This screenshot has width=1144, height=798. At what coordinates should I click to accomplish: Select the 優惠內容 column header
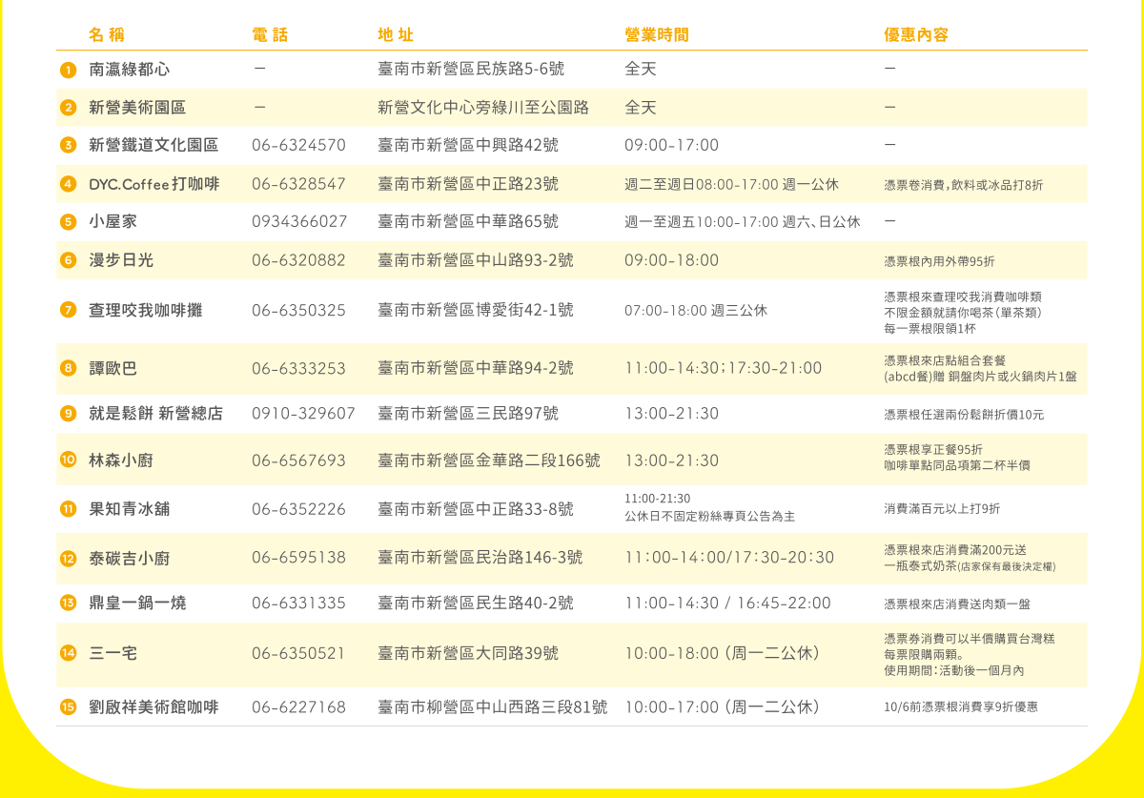coord(915,35)
